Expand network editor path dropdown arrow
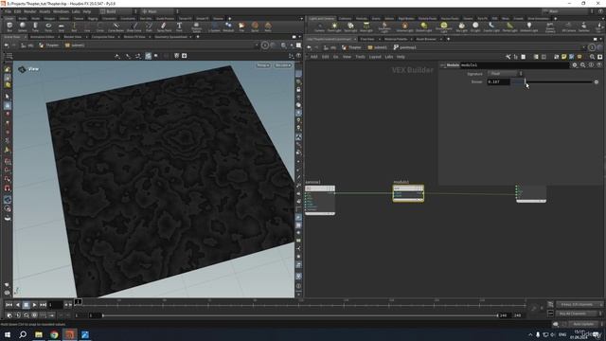Viewport: 606px width, 341px height. coord(583,47)
